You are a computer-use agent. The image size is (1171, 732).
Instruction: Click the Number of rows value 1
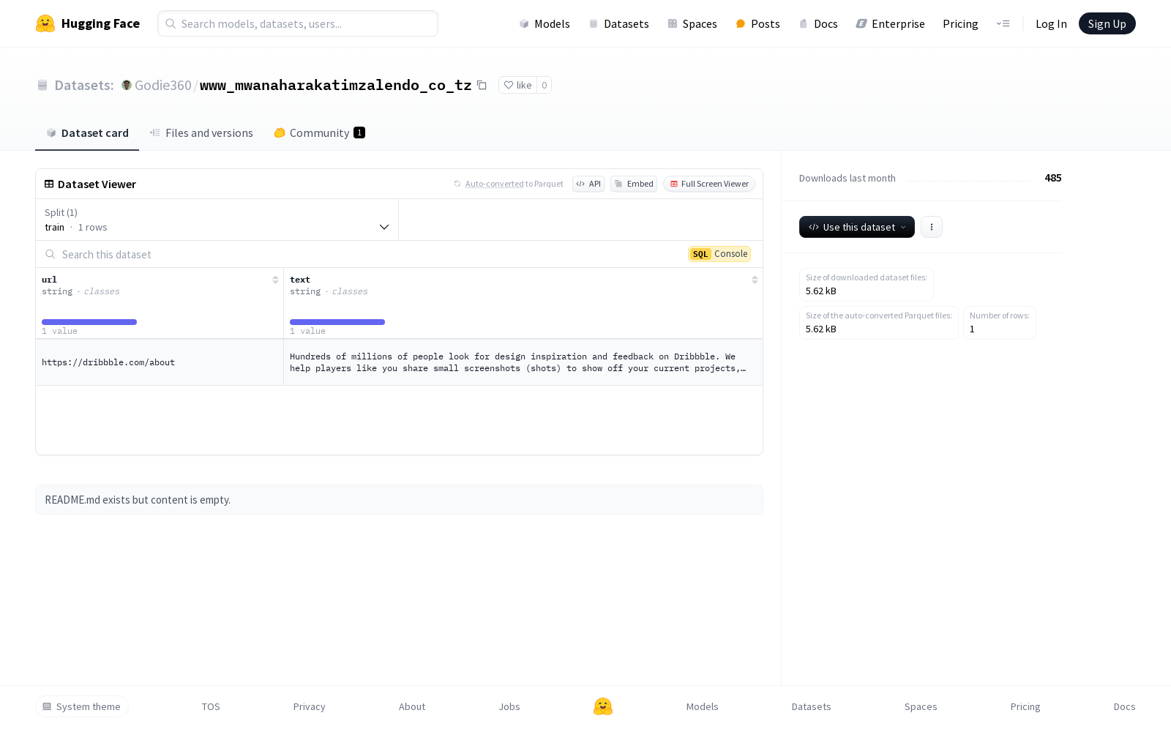(972, 329)
